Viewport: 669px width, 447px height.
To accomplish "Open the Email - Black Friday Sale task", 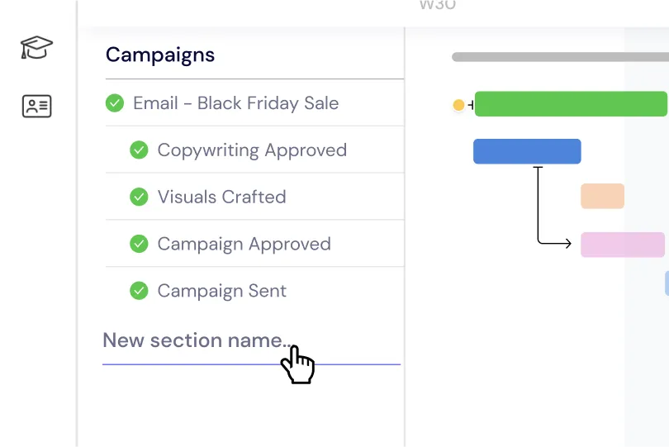I will (x=235, y=103).
